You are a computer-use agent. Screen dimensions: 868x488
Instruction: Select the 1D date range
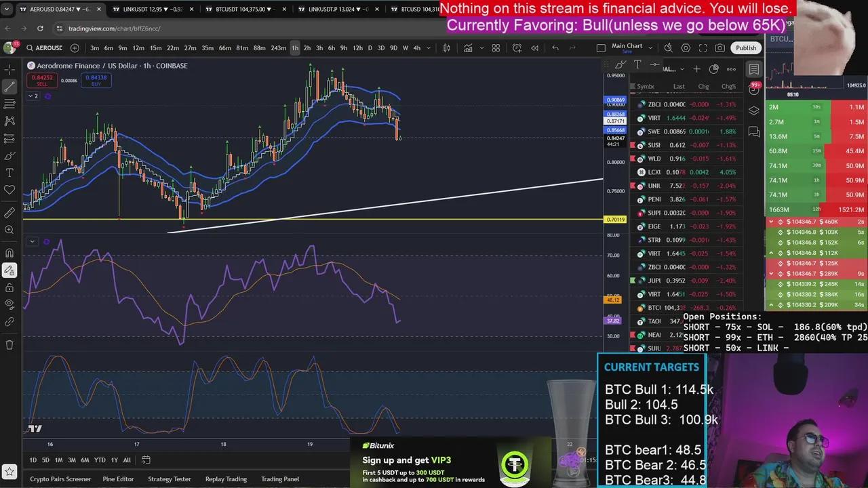pyautogui.click(x=33, y=460)
